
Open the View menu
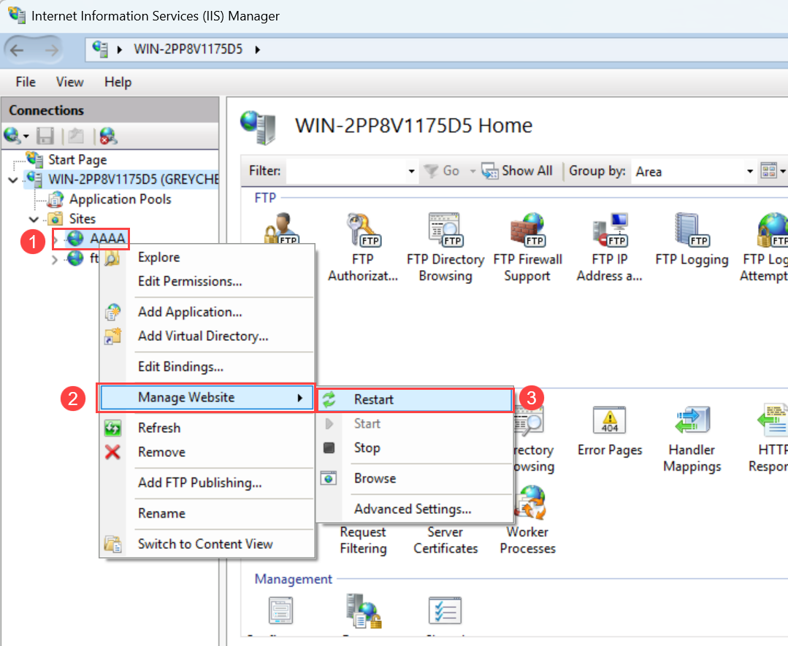[70, 82]
